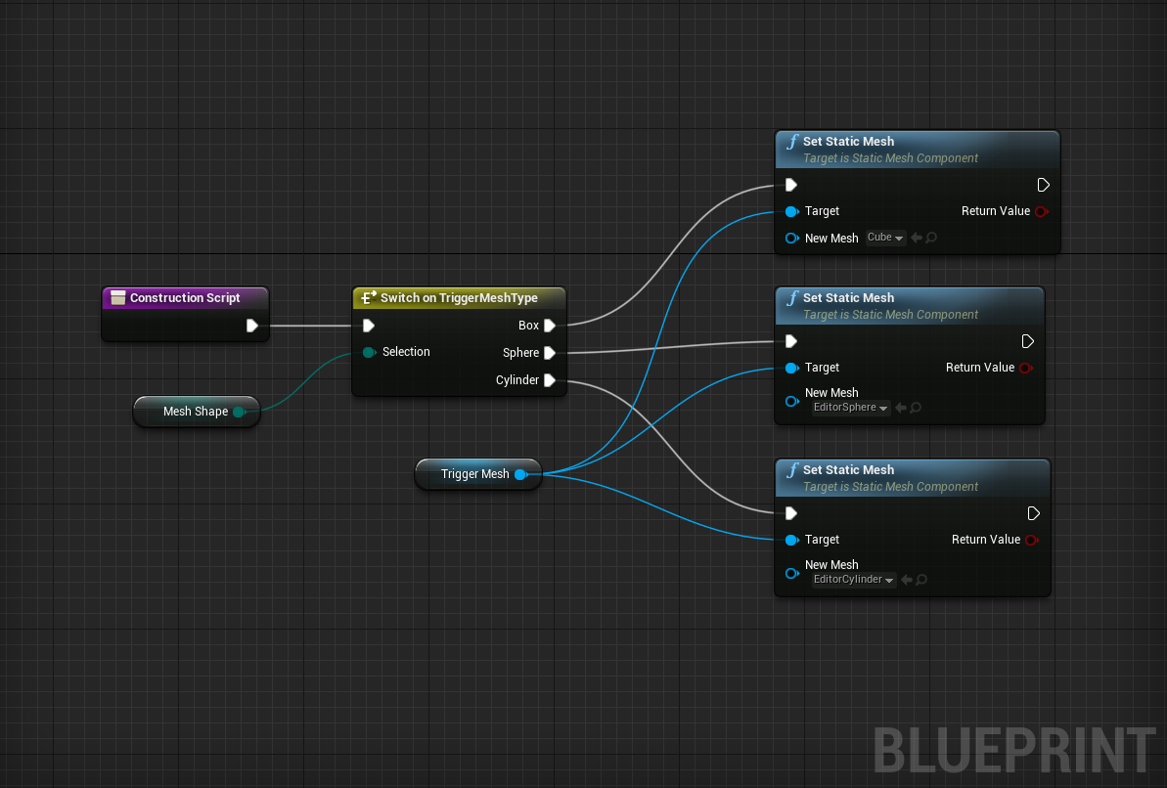The image size is (1167, 788).
Task: Click the New Mesh pin on the EditorCylinder node
Action: coord(792,573)
